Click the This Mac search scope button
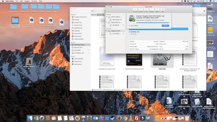 100,15
